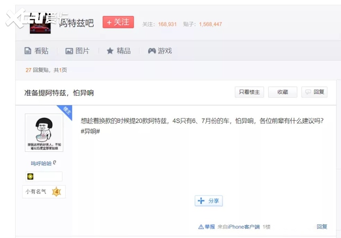341x238 pixels.
Task: Click the 只看楼主 button
Action: coord(249,92)
